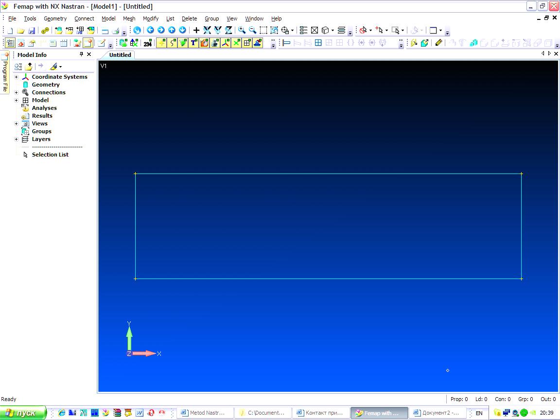560x420 pixels.
Task: Toggle element display grid icon
Action: click(247, 43)
